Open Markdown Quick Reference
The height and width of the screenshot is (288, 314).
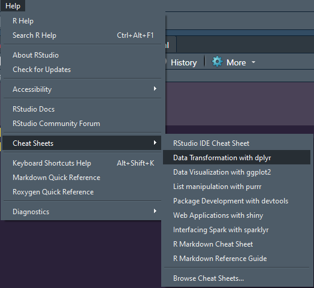click(x=82, y=178)
